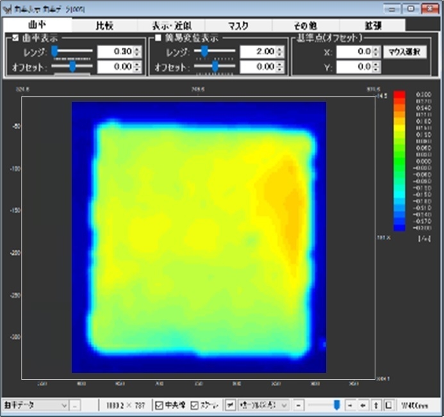The image size is (444, 417).
Task: Click the minus button before the zoom slider
Action: [x=299, y=405]
